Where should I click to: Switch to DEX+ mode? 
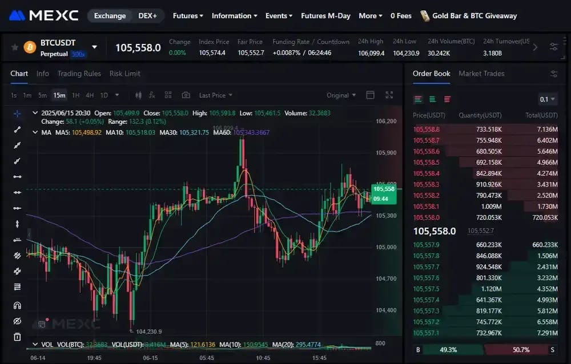(147, 15)
